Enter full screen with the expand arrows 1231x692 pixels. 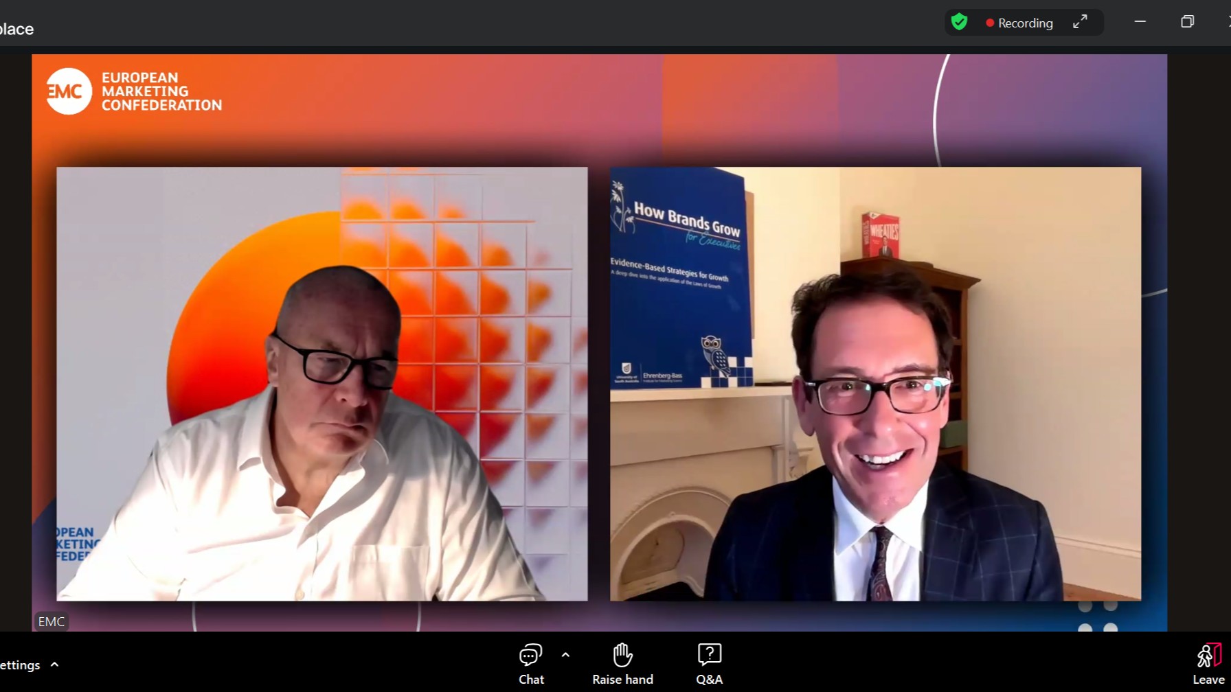[1080, 23]
